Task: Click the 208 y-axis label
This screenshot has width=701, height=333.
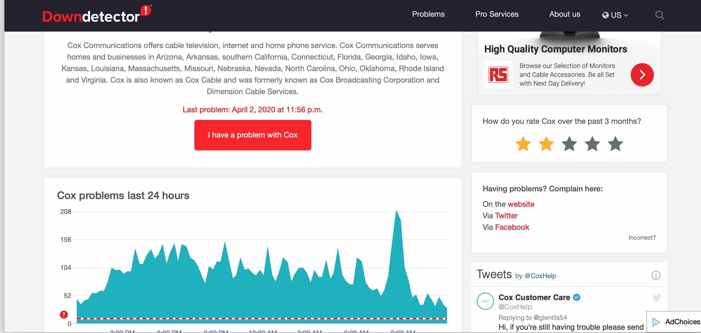Action: tap(66, 211)
